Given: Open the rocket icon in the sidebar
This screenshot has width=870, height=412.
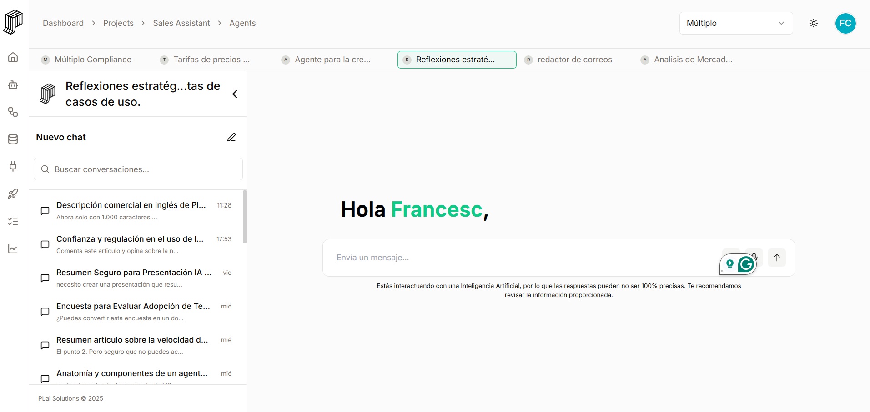Looking at the screenshot, I should point(13,194).
